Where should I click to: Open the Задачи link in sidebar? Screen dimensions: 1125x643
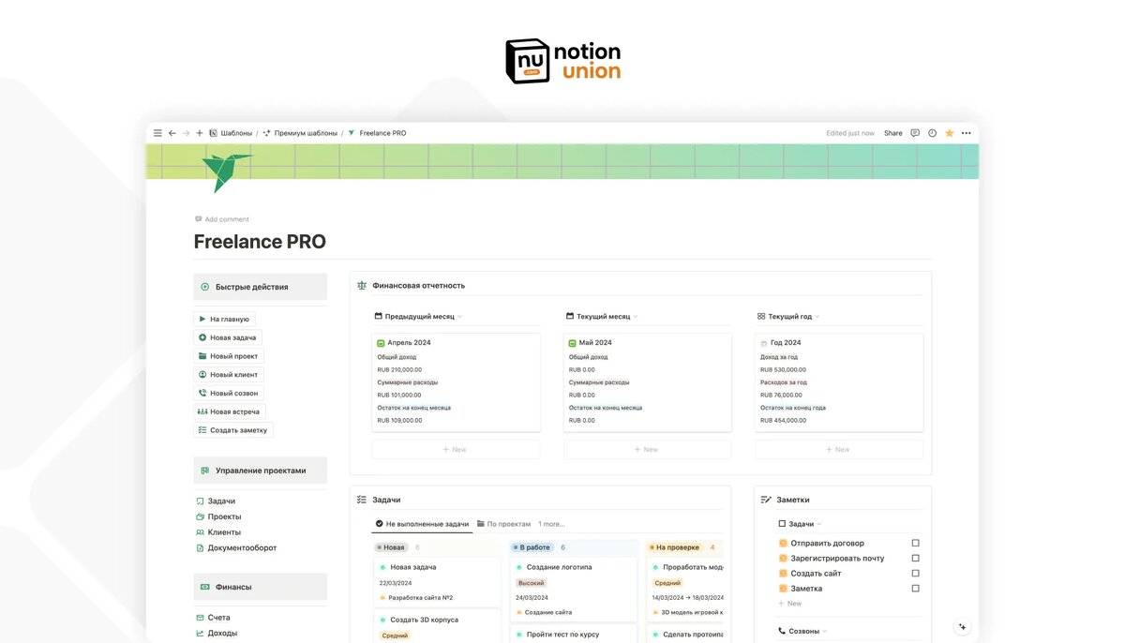[216, 501]
